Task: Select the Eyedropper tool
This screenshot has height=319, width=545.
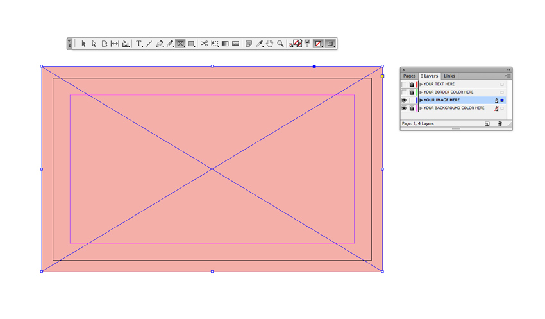Action: click(259, 44)
